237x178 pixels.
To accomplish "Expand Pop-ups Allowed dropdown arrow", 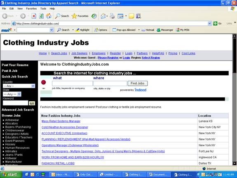I will point(139,30).
